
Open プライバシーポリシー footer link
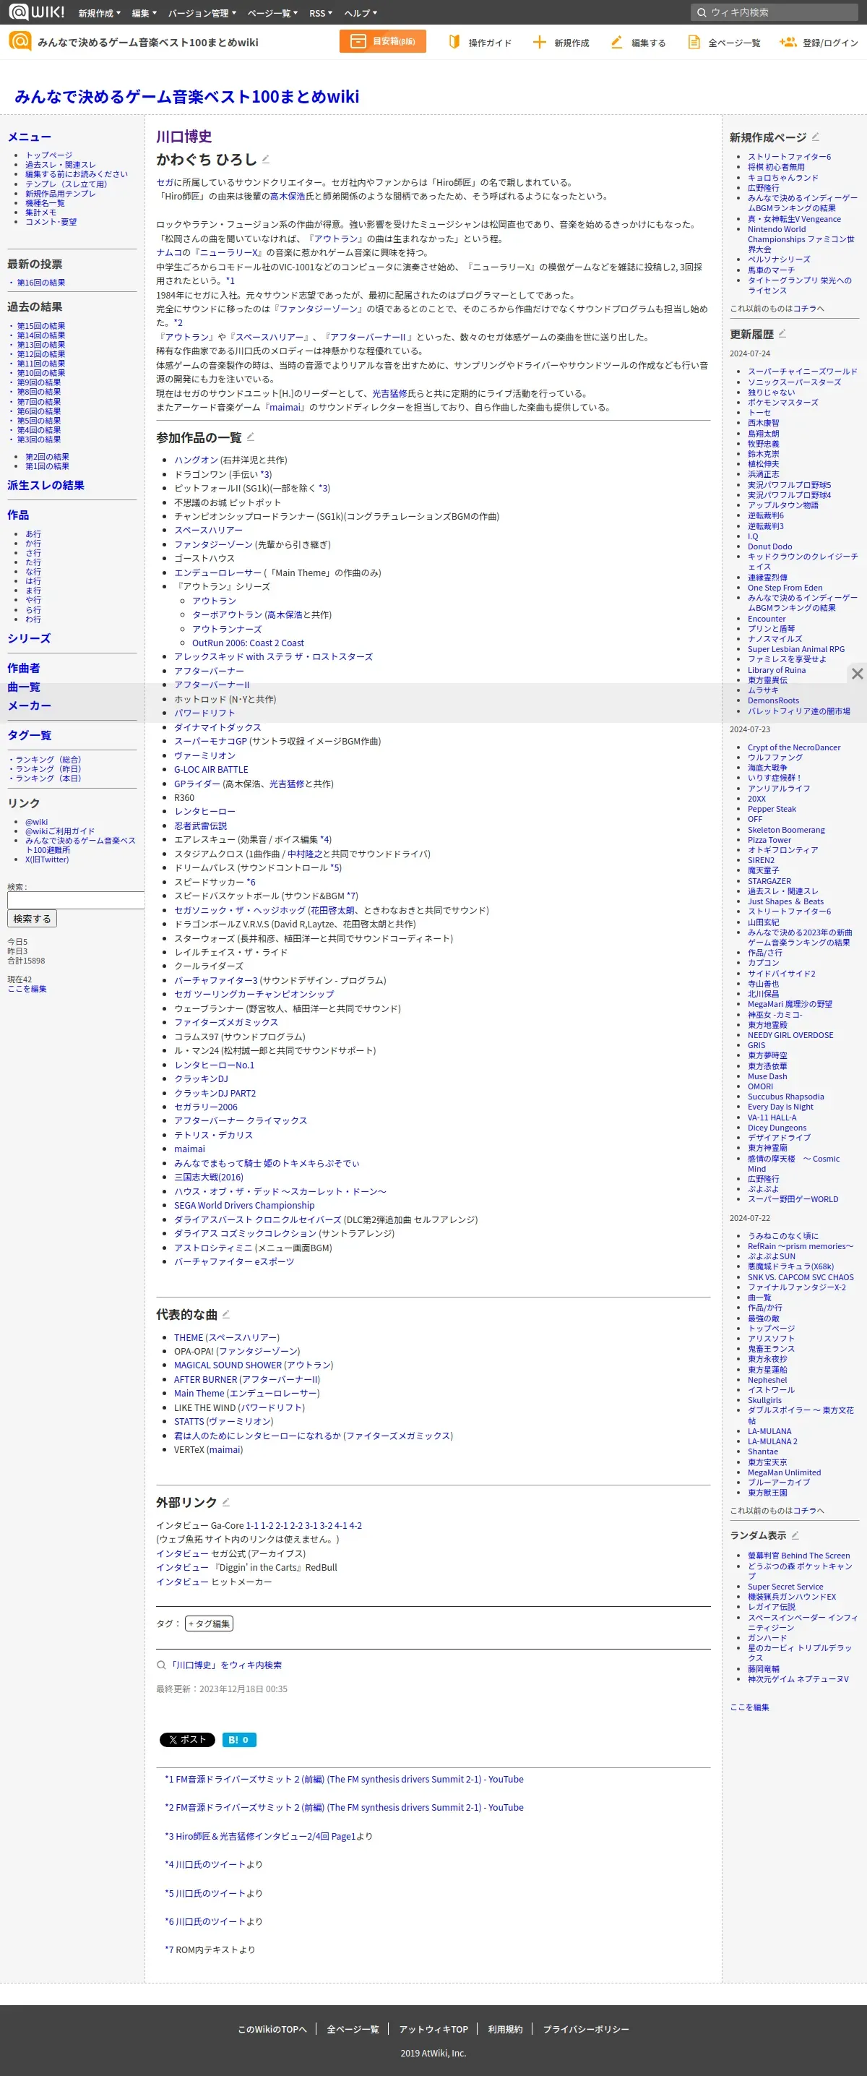pos(586,2029)
